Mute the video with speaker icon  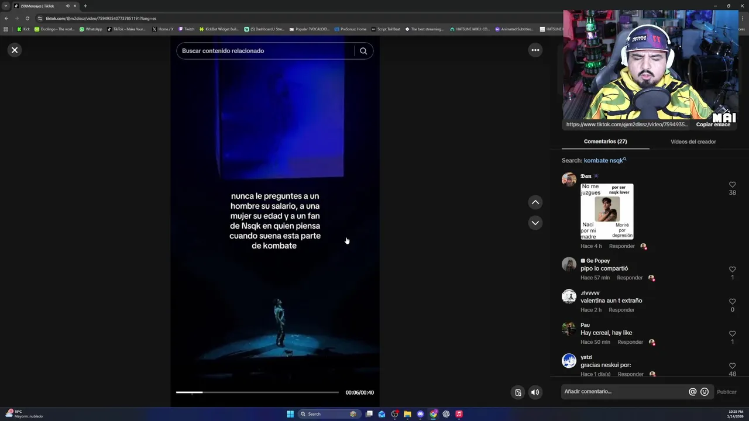535,392
